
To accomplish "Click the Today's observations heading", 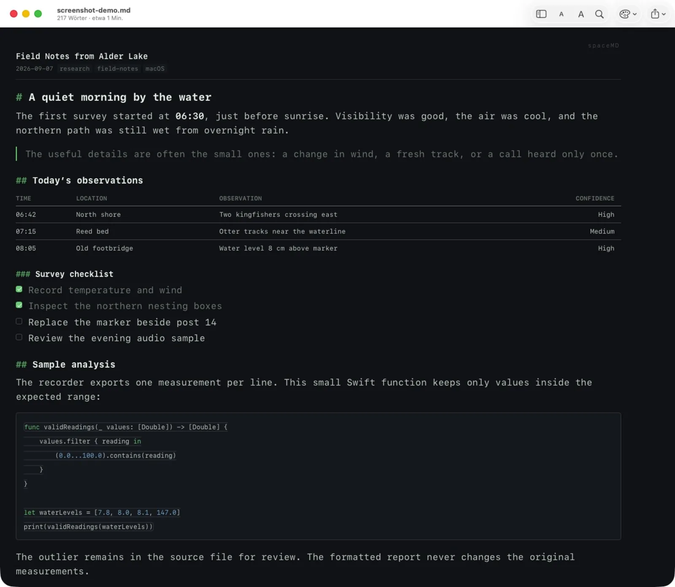I will pos(88,180).
